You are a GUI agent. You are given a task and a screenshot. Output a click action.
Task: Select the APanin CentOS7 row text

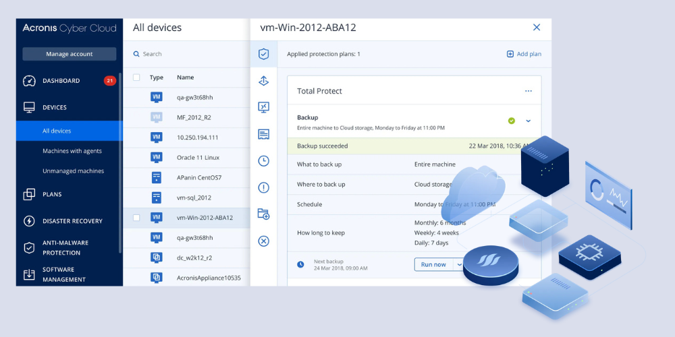tap(199, 177)
